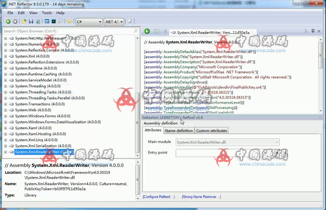Viewport: 326px width, 210px height.
Task: Click the AssemblyCompany attribute link
Action: [180, 67]
